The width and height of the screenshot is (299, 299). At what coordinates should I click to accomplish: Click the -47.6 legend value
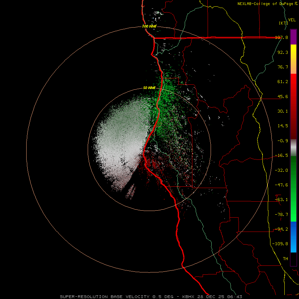[281, 185]
